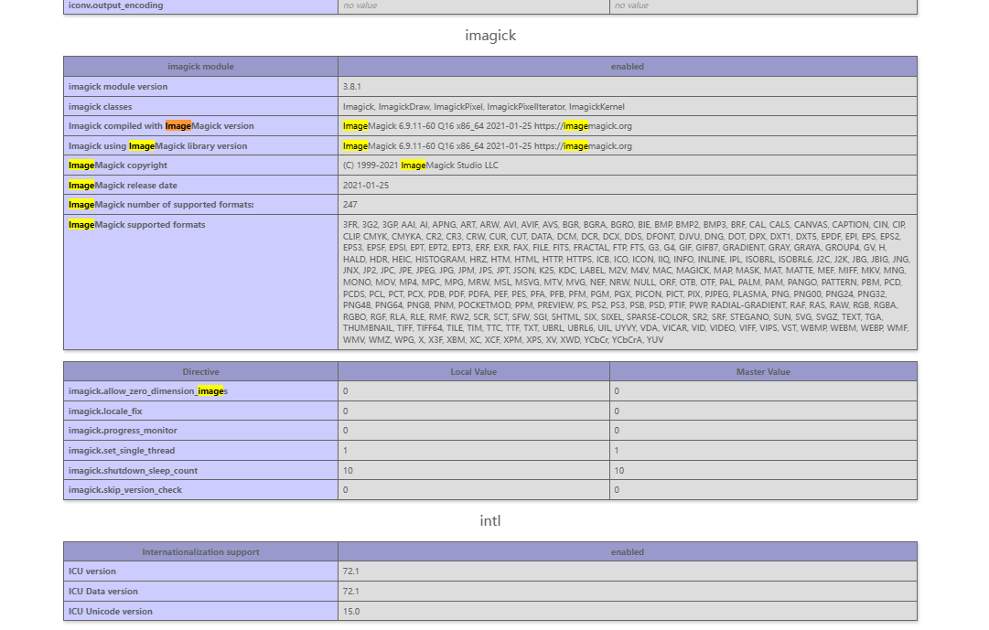Click the classes list starting with 'Imagick, ImagickDraw'
Viewport: 989px width, 630px height.
484,107
